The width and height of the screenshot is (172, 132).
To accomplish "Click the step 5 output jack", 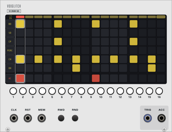I will (x=52, y=91).
